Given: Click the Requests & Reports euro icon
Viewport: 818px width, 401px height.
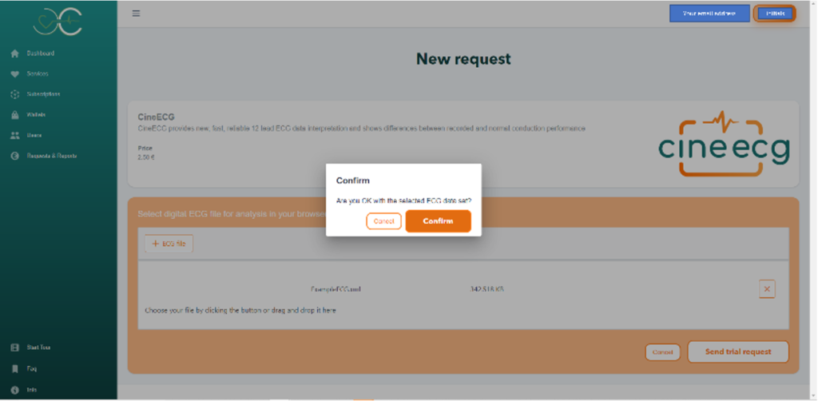Looking at the screenshot, I should tap(14, 156).
